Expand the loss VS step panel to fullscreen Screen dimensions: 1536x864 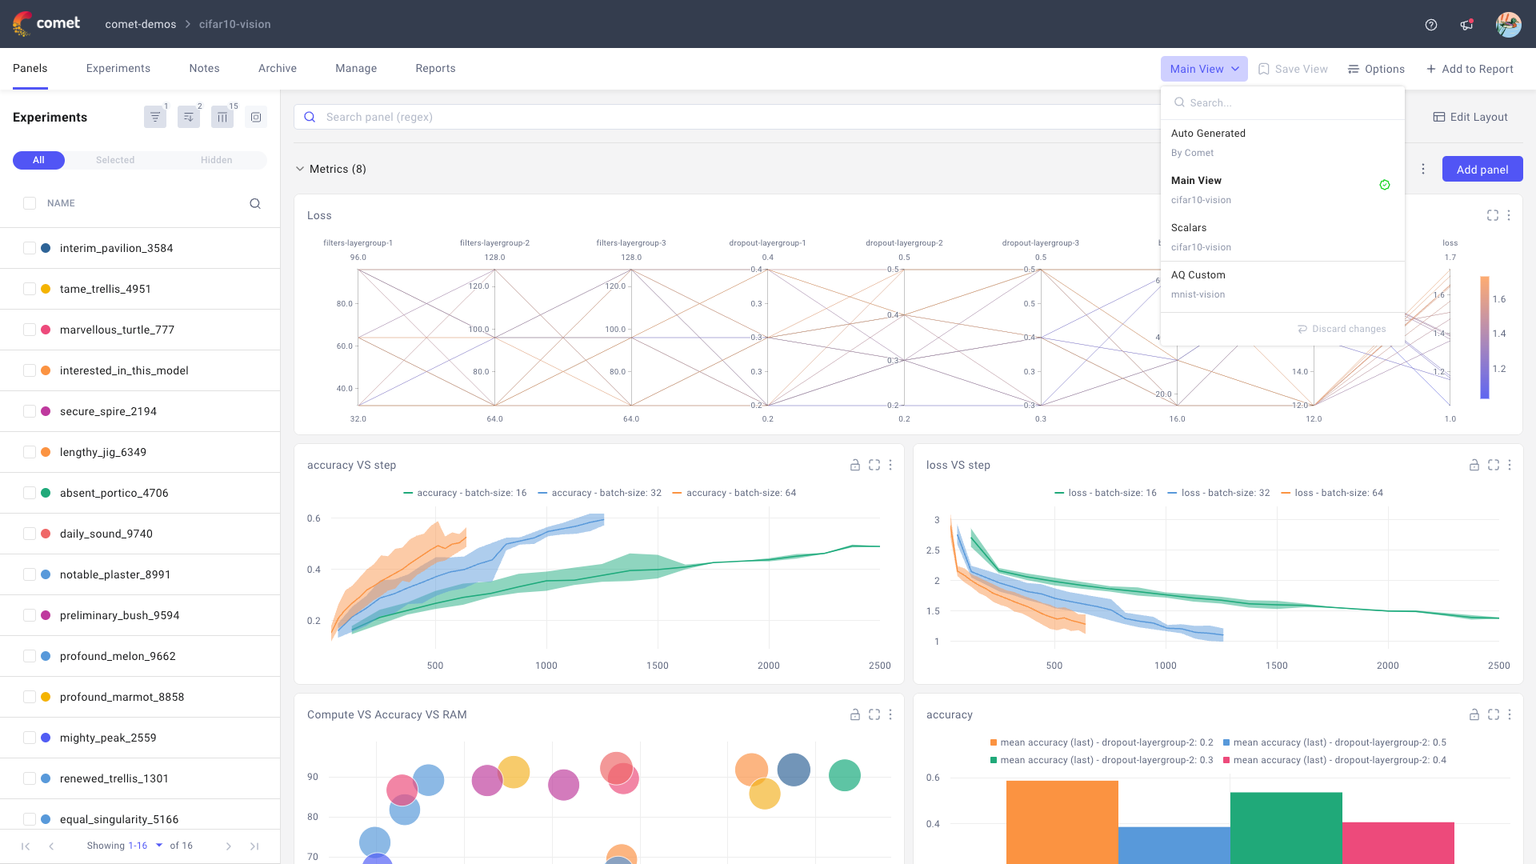coord(1493,465)
